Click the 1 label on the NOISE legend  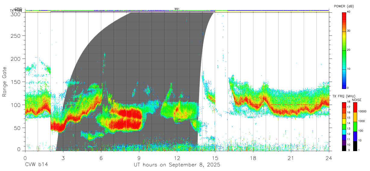pos(359,150)
